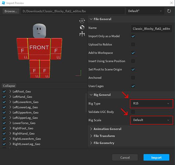Click the Roblox Studio logo icon
This screenshot has width=175, height=165.
click(x=3, y=3)
